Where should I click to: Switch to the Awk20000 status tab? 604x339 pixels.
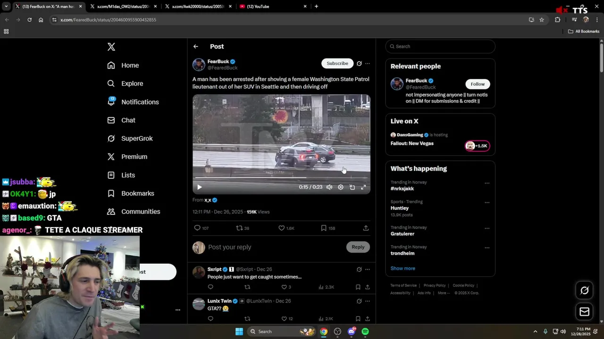(199, 7)
